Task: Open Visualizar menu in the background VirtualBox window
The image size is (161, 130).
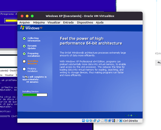Action: (9, 75)
